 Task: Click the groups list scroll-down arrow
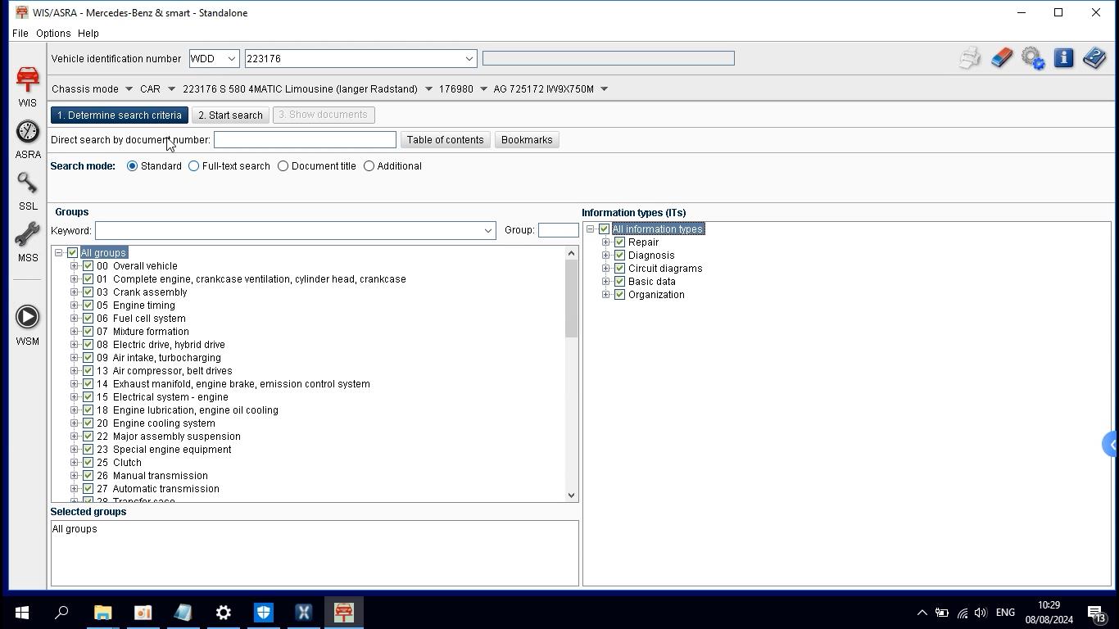click(572, 496)
